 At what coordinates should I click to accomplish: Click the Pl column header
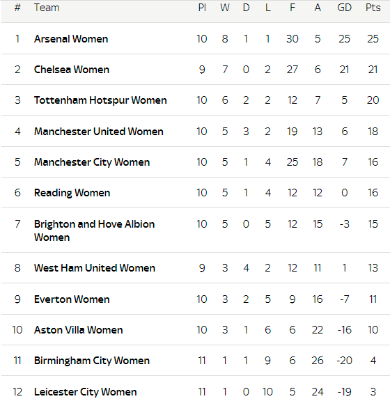202,8
